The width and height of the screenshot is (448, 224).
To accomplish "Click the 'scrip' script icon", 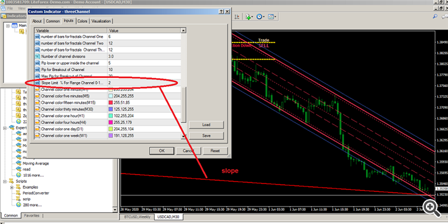I will (x=19, y=199).
